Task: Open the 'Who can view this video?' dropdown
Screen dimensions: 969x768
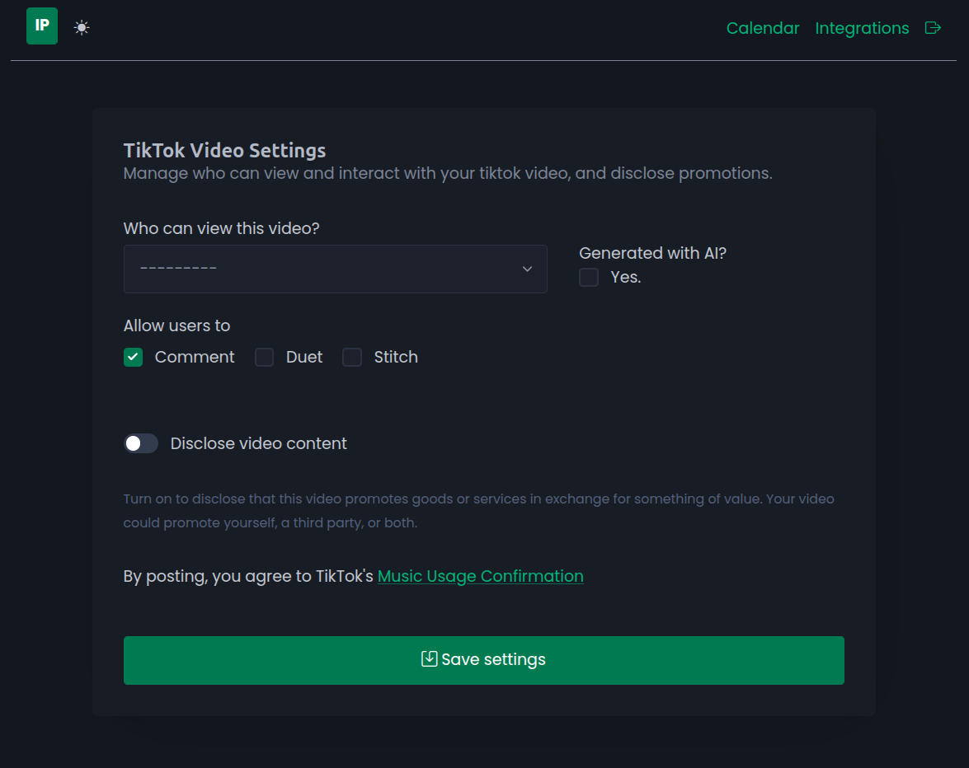Action: (336, 269)
